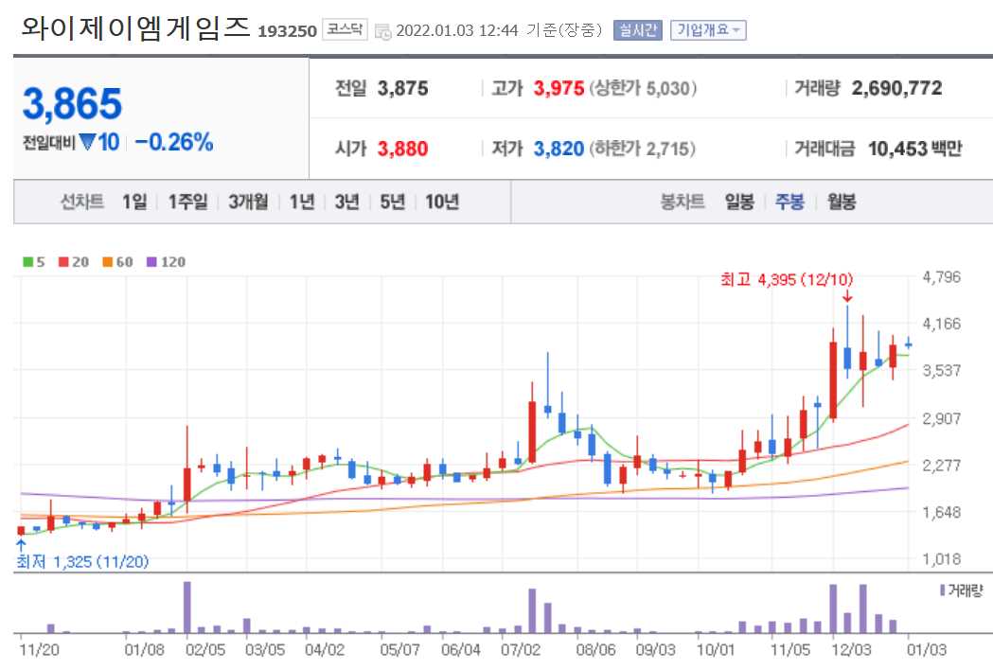Enable the 실시간 real-time mode button
The height and width of the screenshot is (670, 993).
click(638, 28)
